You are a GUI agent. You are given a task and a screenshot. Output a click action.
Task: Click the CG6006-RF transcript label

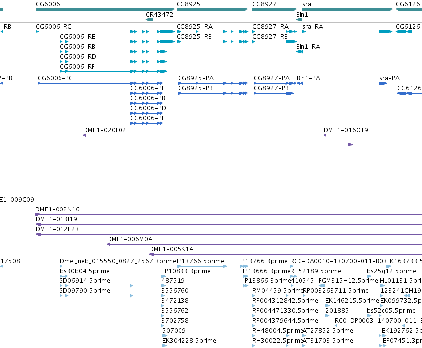(77, 67)
